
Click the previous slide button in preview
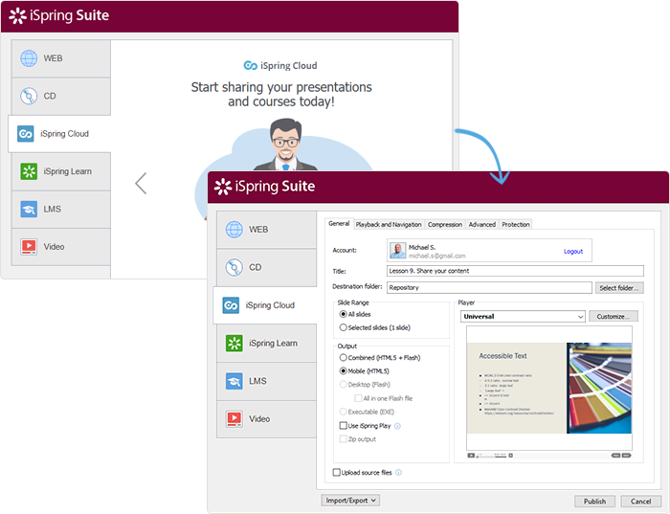[615, 456]
